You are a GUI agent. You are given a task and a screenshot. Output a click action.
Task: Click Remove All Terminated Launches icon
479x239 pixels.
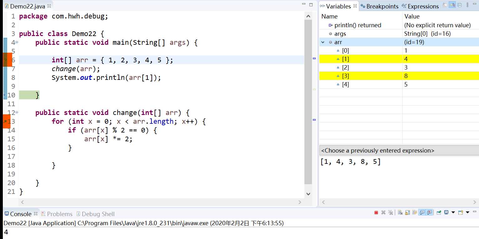(390, 213)
